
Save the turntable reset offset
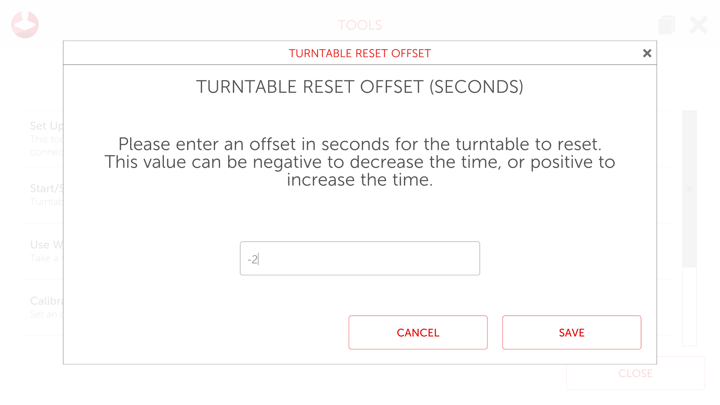[x=571, y=333]
